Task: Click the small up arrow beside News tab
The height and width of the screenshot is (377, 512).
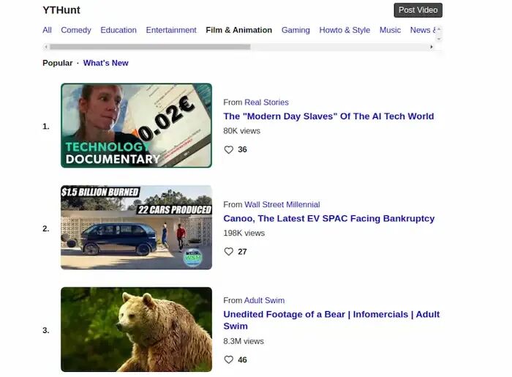Action: [439, 29]
